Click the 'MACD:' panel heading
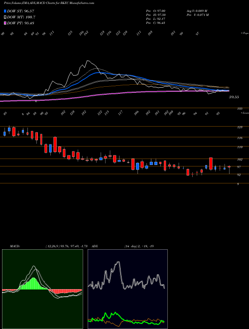The height and width of the screenshot is (329, 249). [x=15, y=246]
